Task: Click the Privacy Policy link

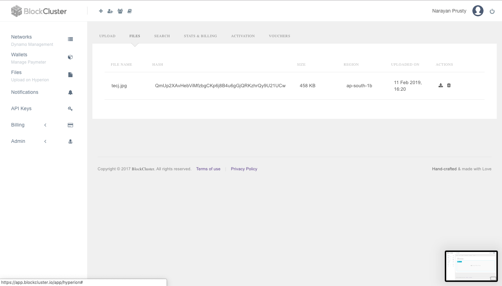Action: pyautogui.click(x=244, y=169)
